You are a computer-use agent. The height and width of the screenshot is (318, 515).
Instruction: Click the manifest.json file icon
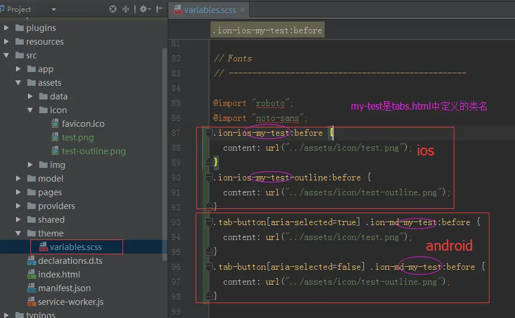(32, 288)
